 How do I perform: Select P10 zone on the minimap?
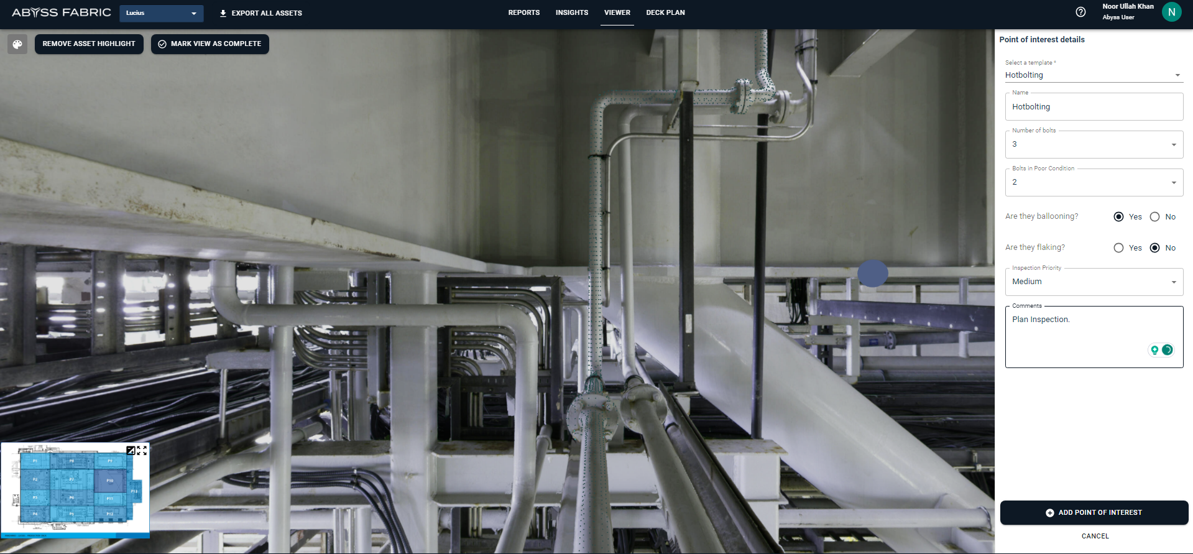click(x=109, y=481)
